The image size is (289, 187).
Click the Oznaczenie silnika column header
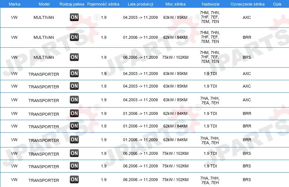tap(248, 4)
